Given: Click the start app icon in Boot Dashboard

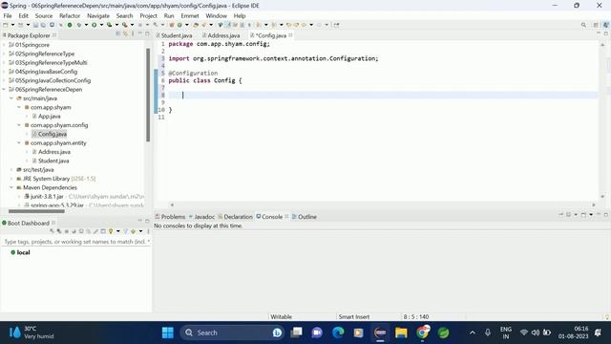Looking at the screenshot, I should (x=52, y=231).
